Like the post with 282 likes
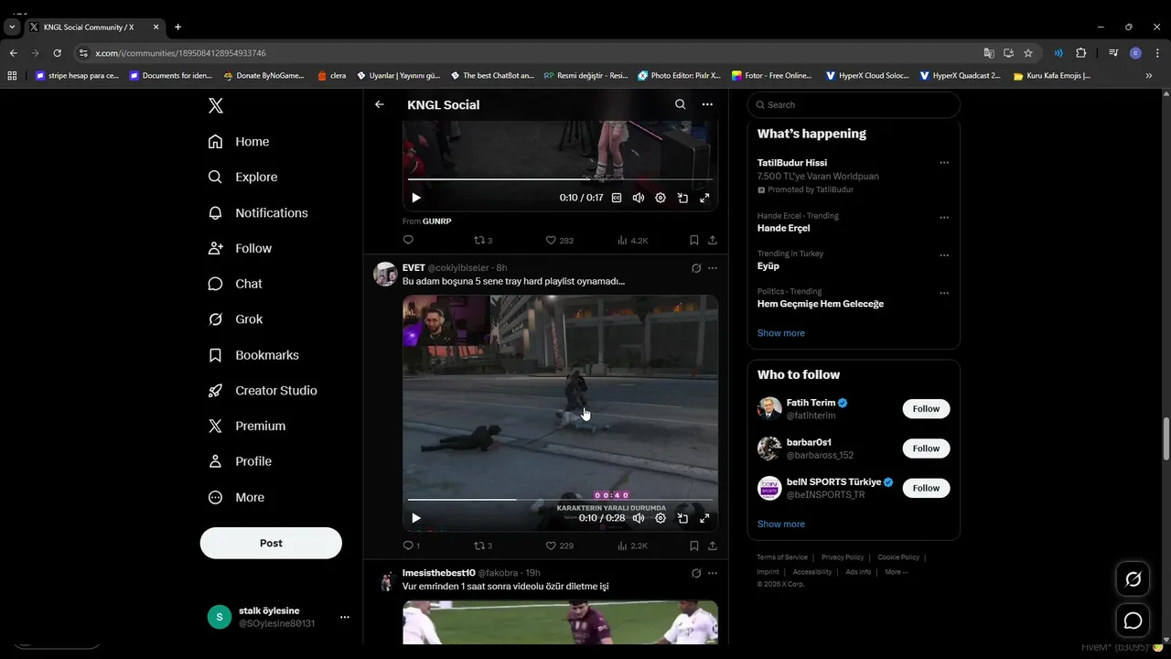 (559, 240)
